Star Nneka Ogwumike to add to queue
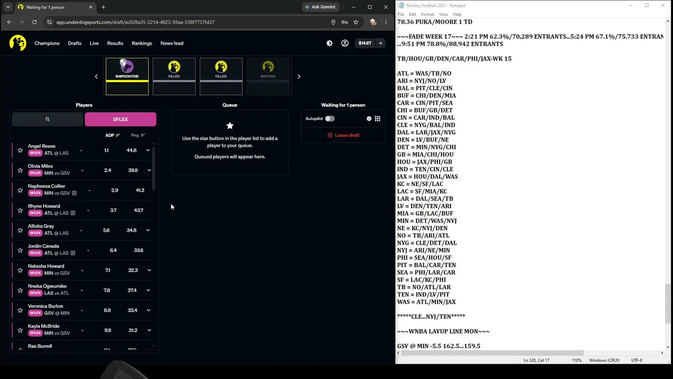673x379 pixels. click(x=21, y=290)
